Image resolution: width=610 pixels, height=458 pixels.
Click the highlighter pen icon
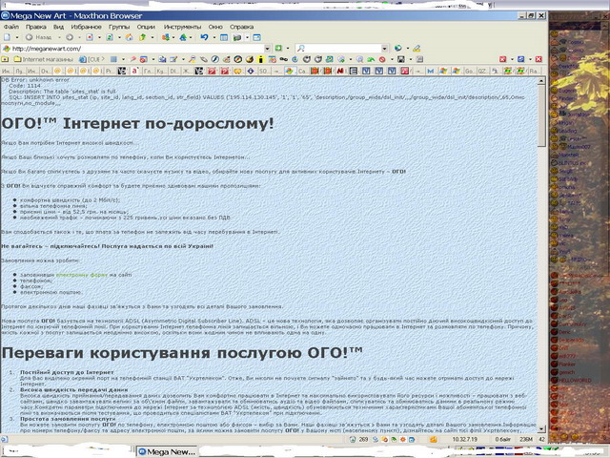pyautogui.click(x=417, y=49)
